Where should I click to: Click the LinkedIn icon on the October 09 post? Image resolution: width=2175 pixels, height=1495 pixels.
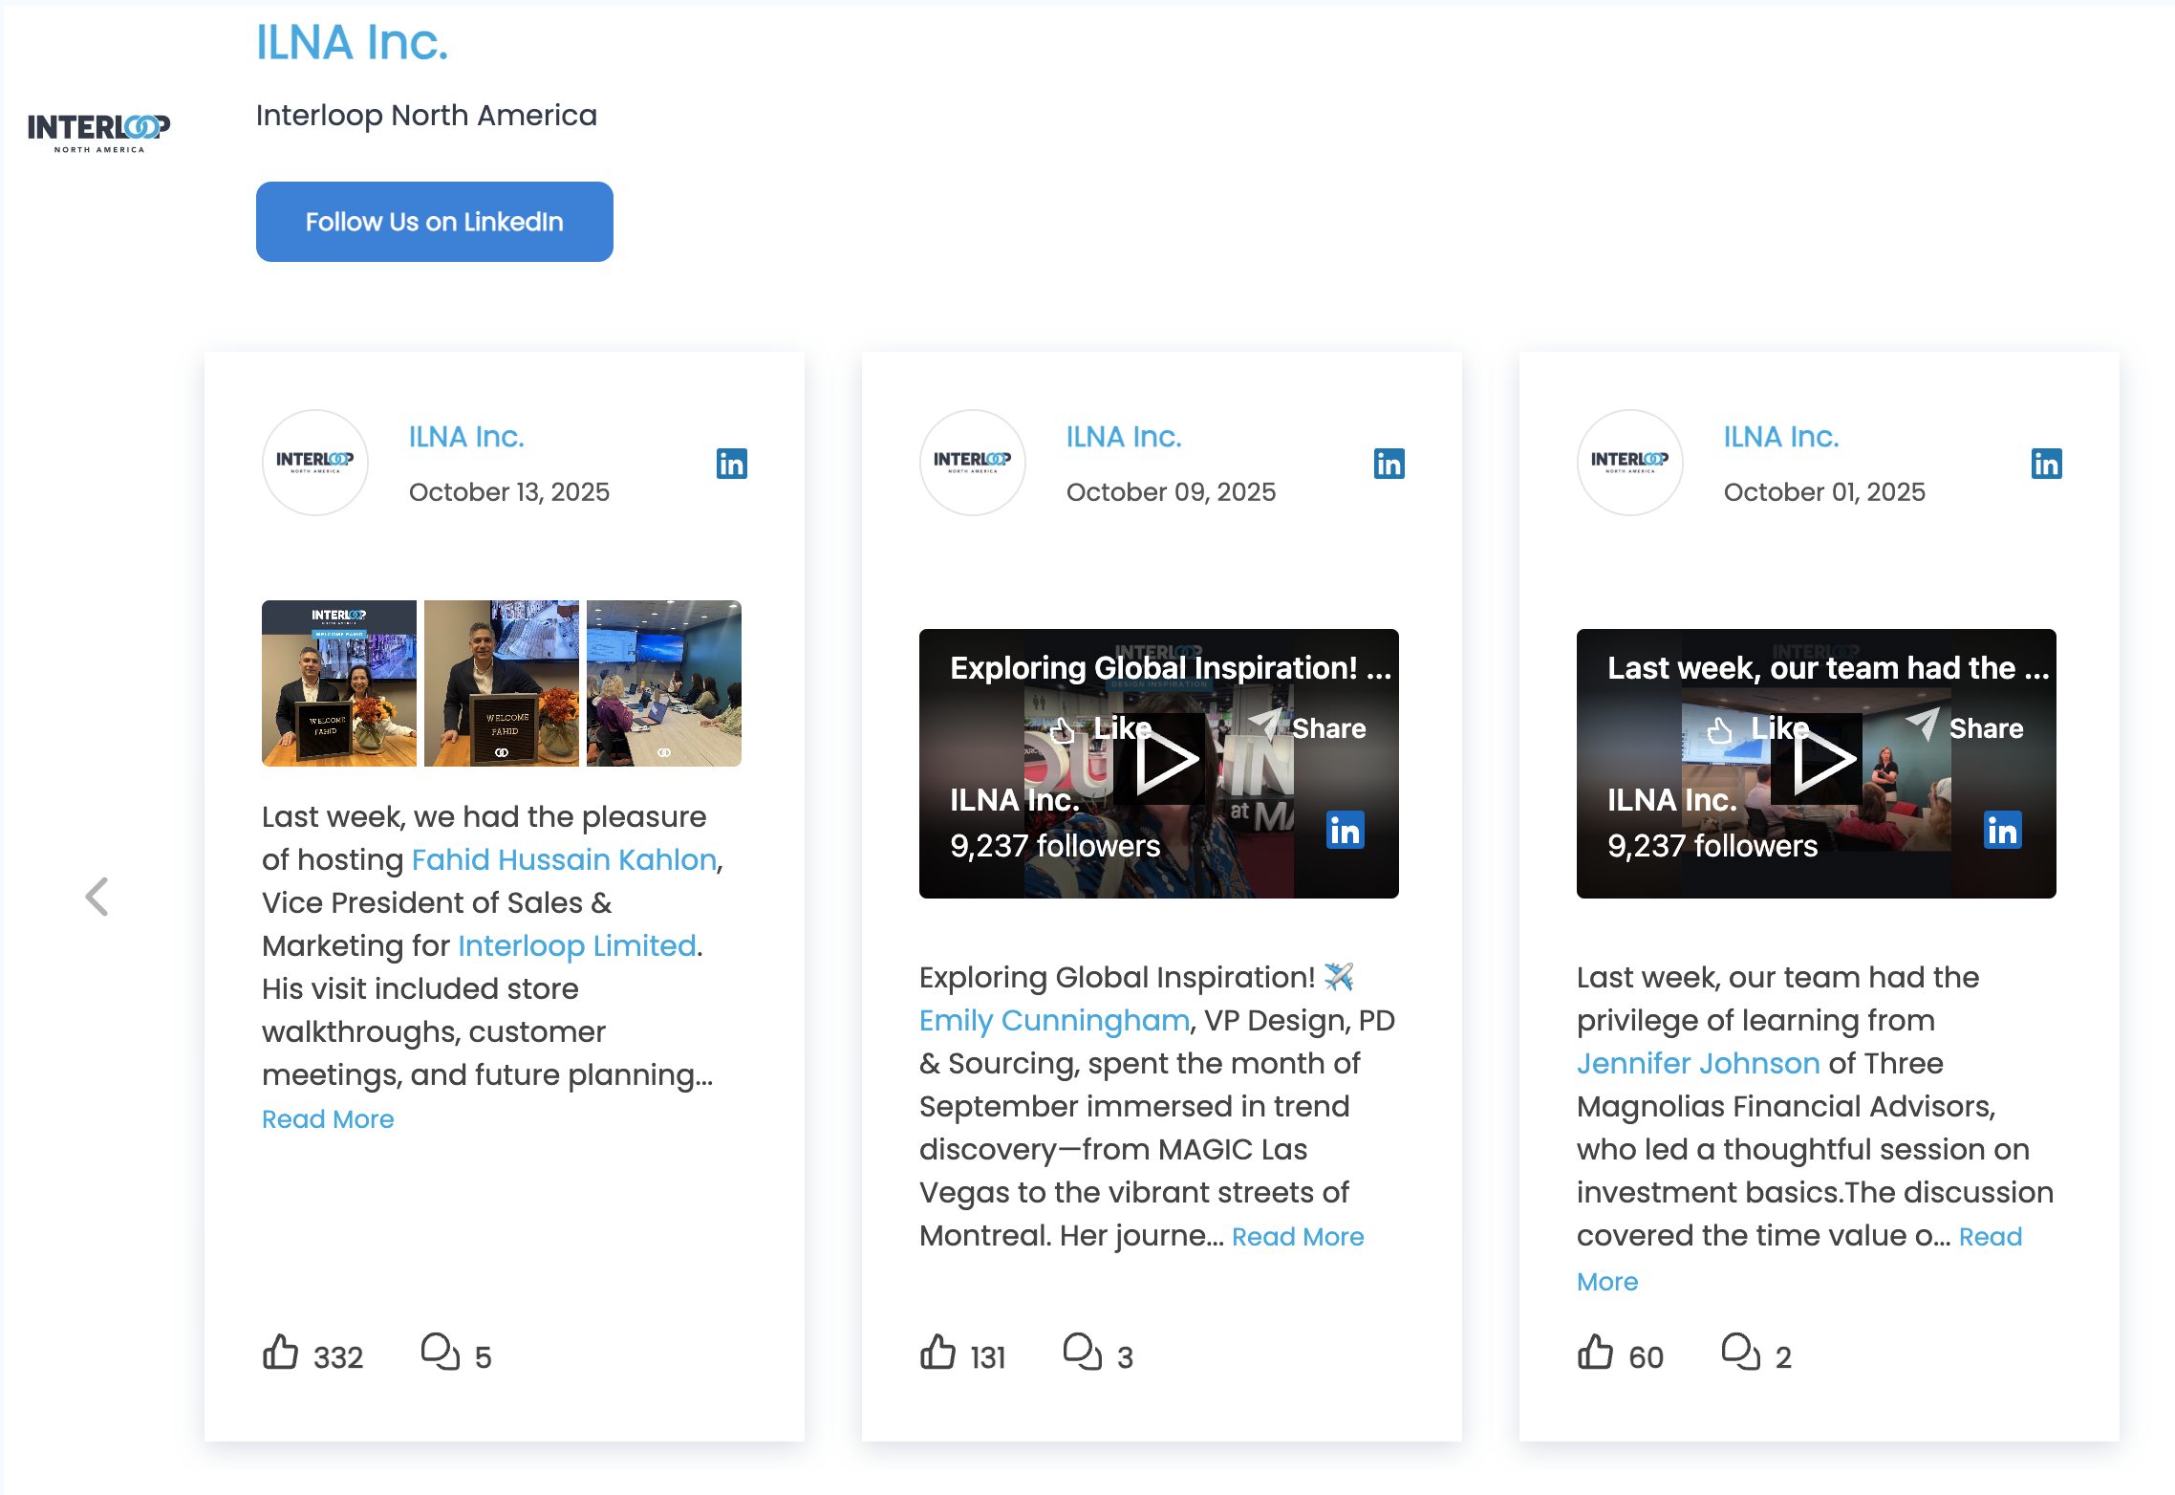[1389, 463]
